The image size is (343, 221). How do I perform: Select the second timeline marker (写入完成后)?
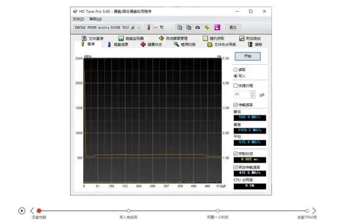point(128,211)
